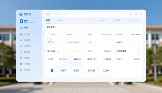Open the long blue link in the first table row

click(x=73, y=42)
